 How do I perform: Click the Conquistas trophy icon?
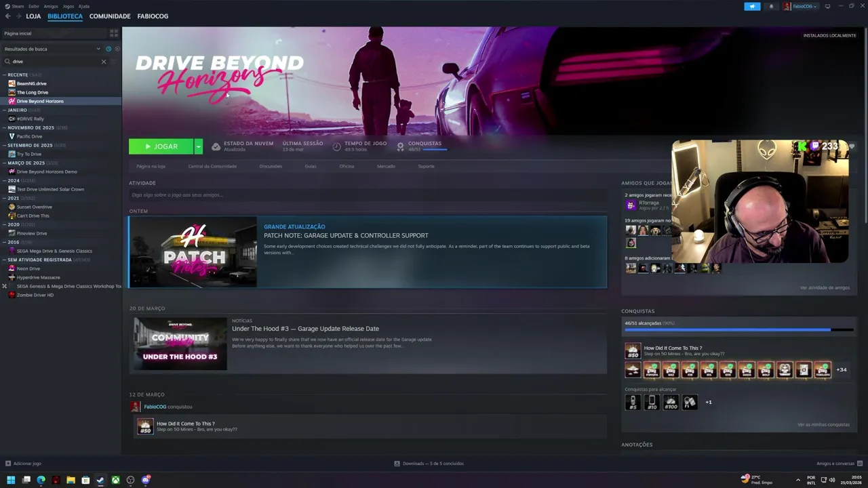400,146
